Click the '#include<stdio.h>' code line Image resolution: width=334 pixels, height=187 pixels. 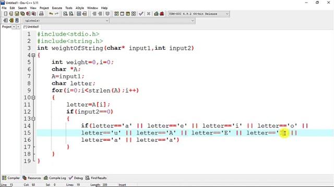68,34
